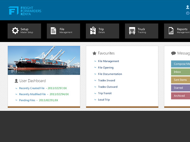Click the user profile icon in header

188,7
